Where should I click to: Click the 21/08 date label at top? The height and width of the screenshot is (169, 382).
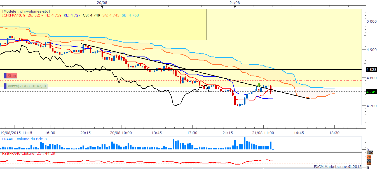coord(235,3)
